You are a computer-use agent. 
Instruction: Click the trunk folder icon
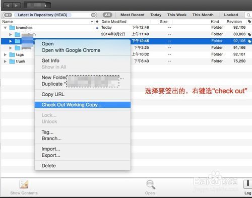click(12, 61)
